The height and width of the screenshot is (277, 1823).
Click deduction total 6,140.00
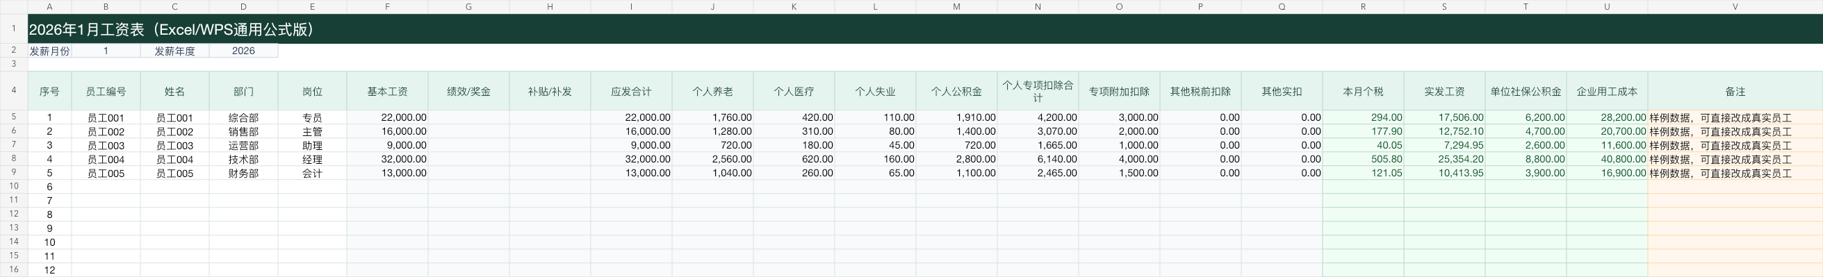(1038, 159)
